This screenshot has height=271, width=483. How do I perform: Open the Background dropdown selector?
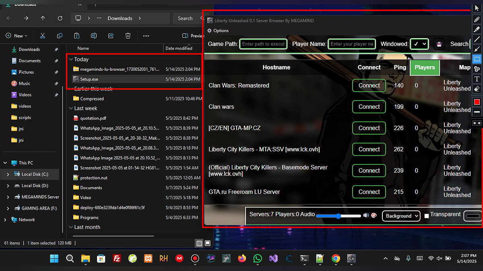coord(401,216)
